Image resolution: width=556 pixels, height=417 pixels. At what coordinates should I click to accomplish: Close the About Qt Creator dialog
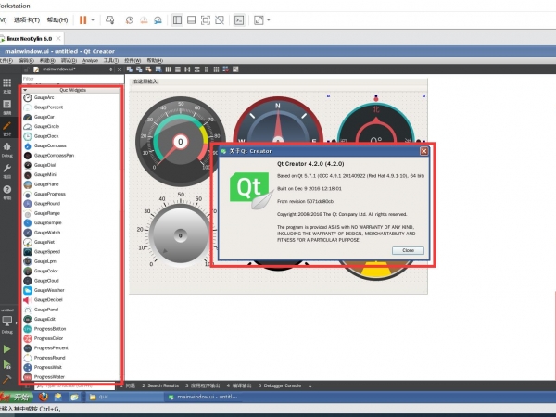[x=408, y=250]
